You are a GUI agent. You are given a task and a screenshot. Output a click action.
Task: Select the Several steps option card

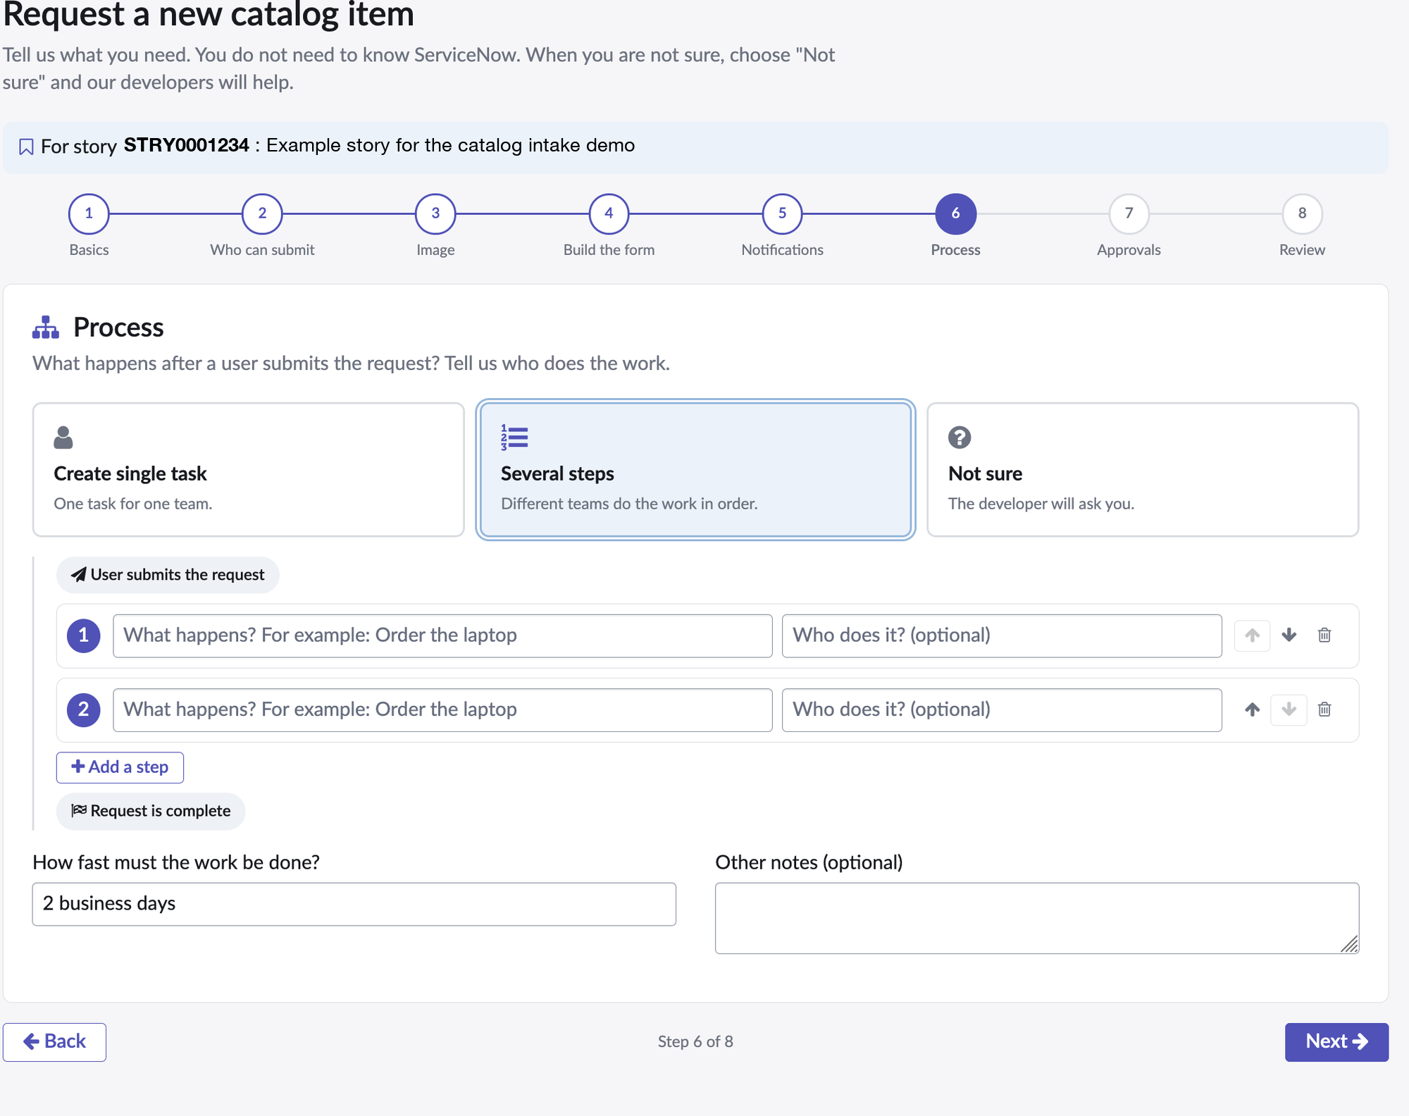[695, 470]
